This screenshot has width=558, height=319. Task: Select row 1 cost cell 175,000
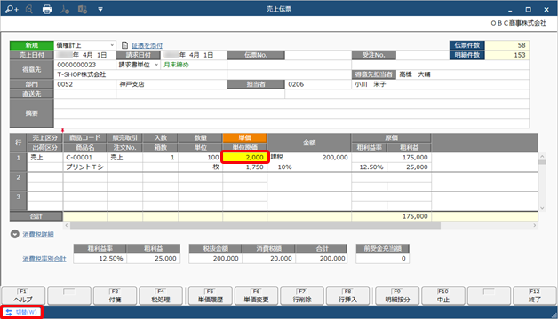tap(392, 157)
